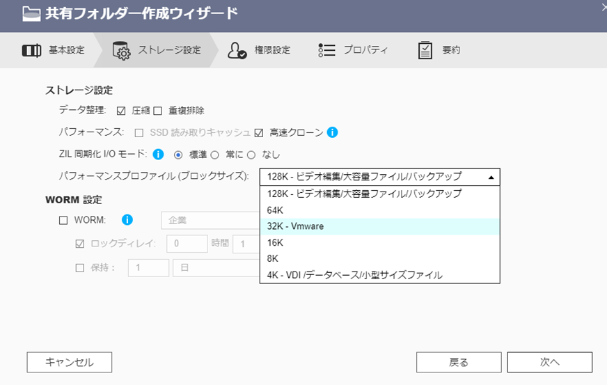Toggle the 圧縮 compression checkbox
The image size is (607, 385).
click(121, 111)
